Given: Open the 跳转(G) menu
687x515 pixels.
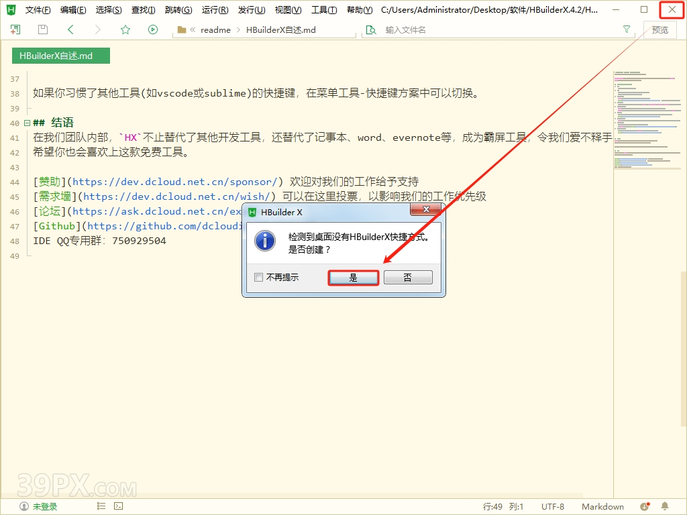Looking at the screenshot, I should pos(178,9).
